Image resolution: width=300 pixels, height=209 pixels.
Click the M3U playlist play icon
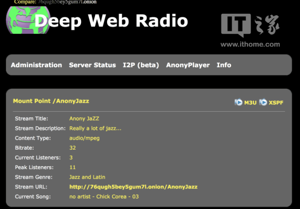(x=238, y=102)
